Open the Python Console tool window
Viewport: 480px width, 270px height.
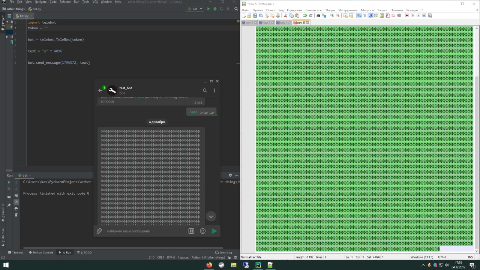[41, 252]
